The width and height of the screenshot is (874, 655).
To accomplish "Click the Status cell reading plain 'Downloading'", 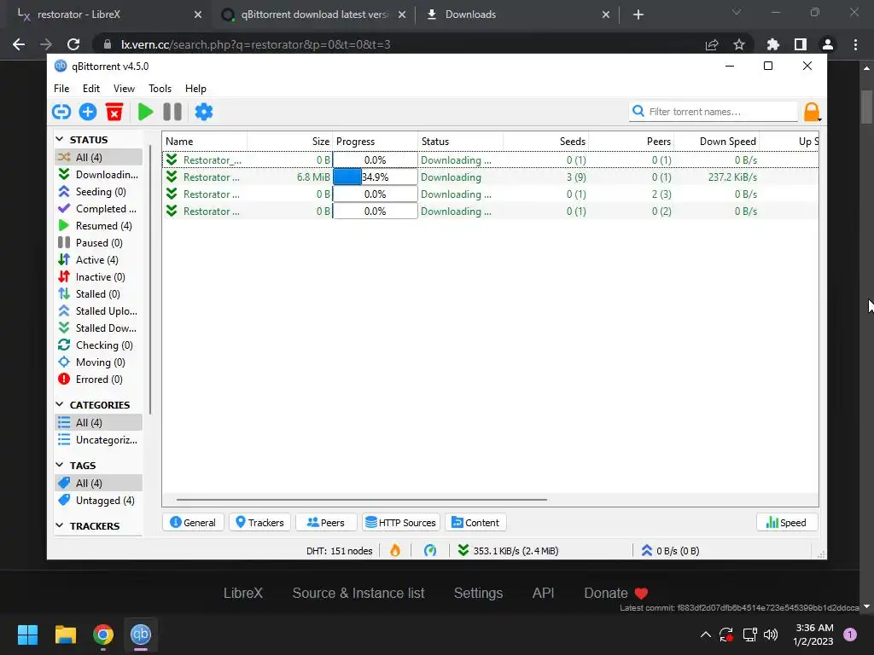I will point(451,177).
